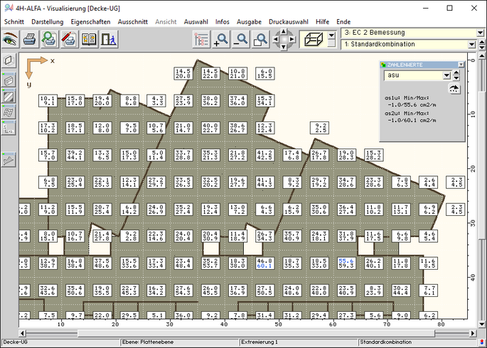Click the eye visibility icon in toolbar
The image size is (487, 348).
coord(10,39)
